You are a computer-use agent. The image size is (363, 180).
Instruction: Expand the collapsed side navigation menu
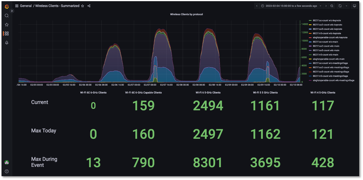click(12, 11)
